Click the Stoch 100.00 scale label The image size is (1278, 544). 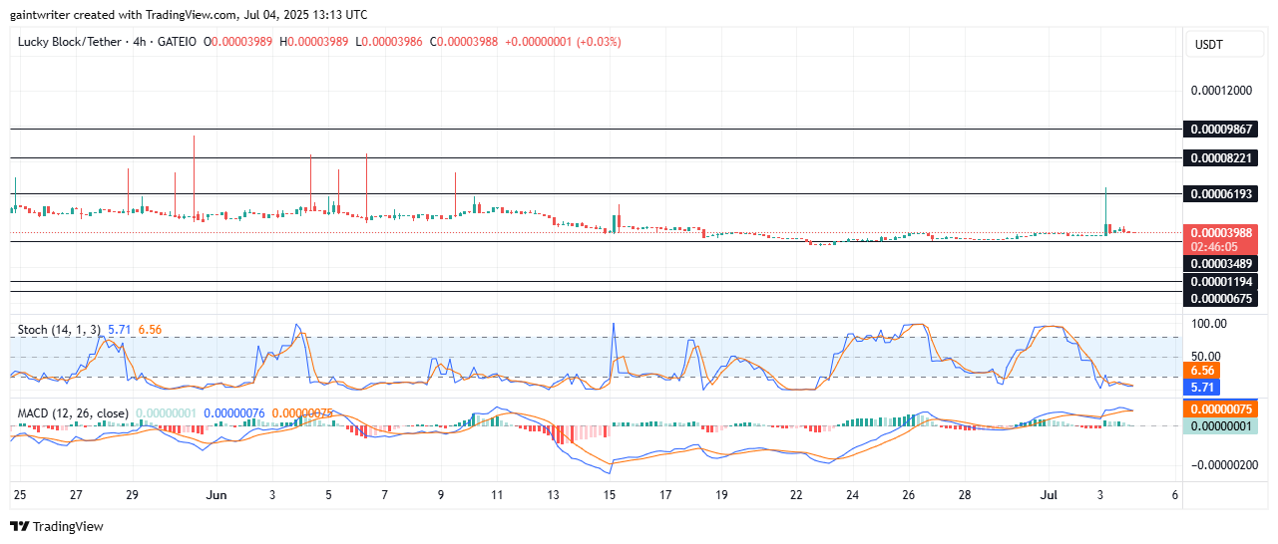(x=1208, y=324)
